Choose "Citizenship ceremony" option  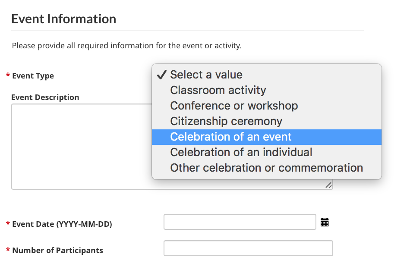pos(226,121)
